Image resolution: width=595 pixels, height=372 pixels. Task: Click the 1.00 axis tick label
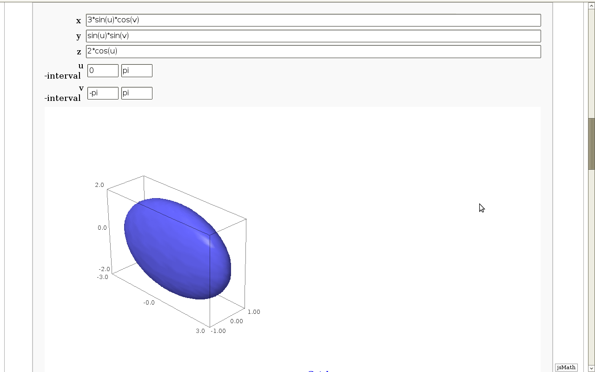tap(254, 312)
